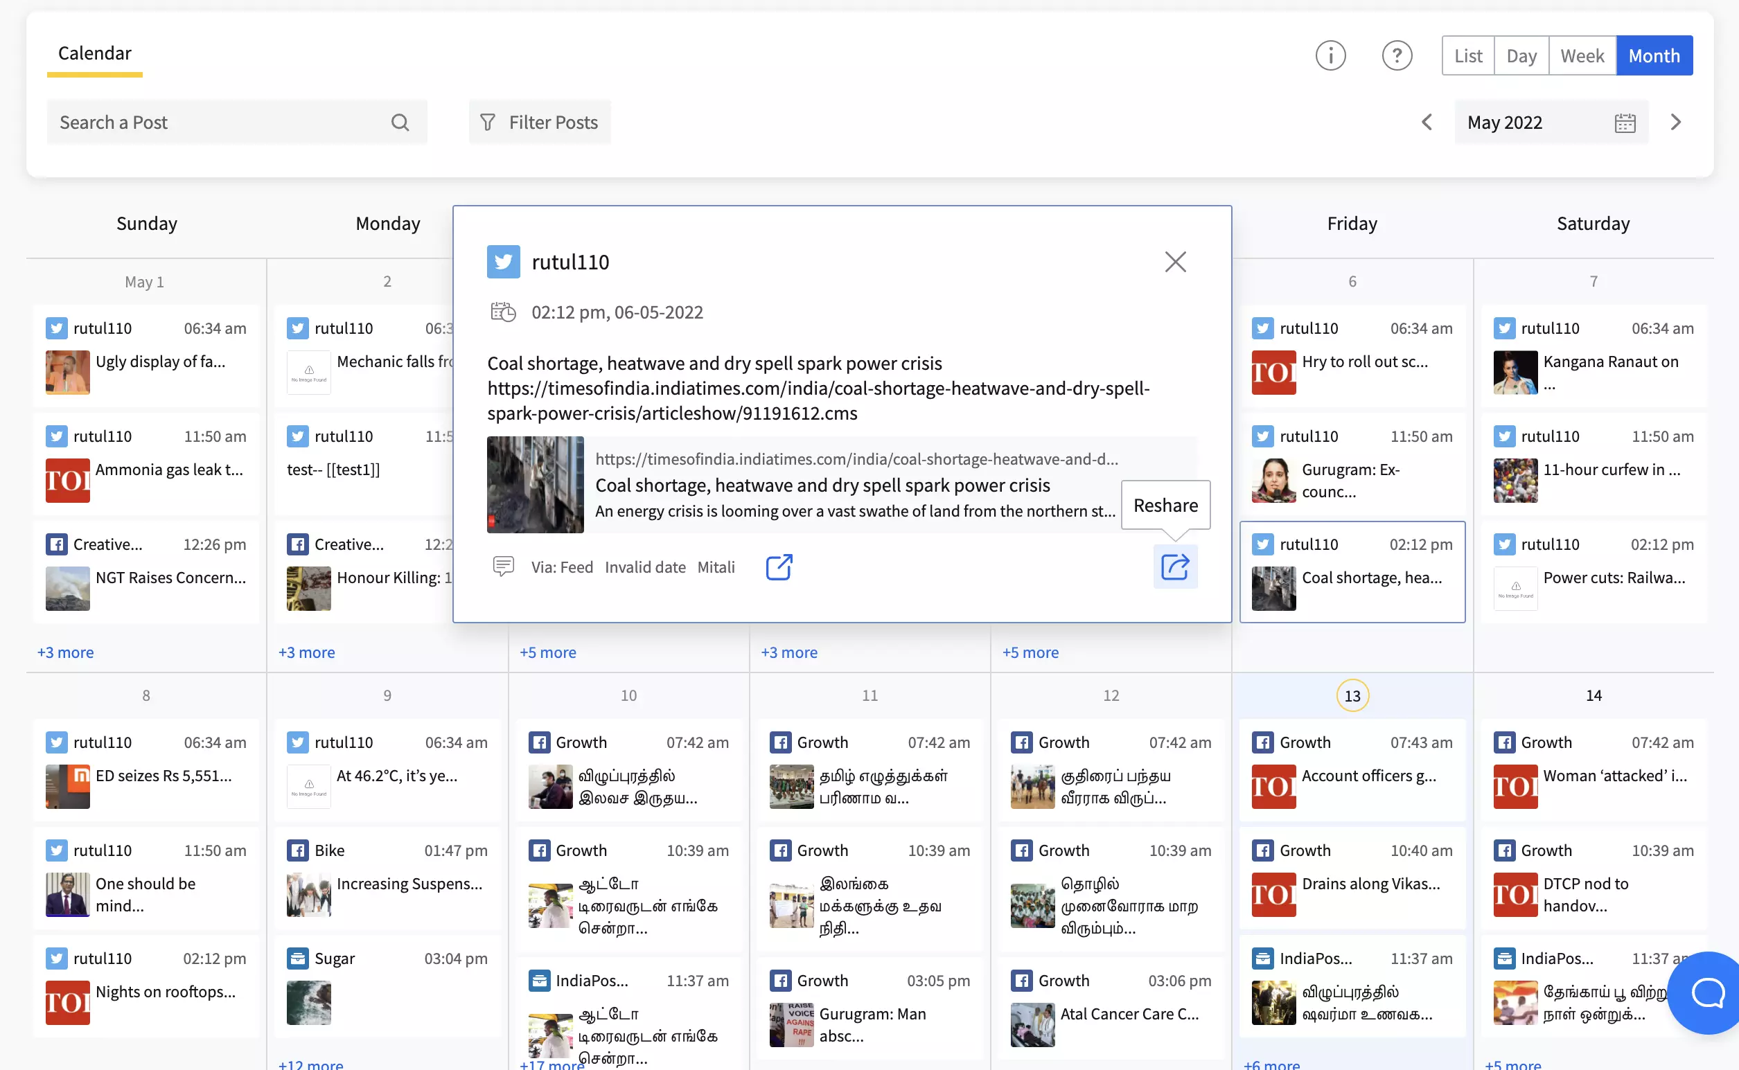Open the May 2022 date selector

1551,123
